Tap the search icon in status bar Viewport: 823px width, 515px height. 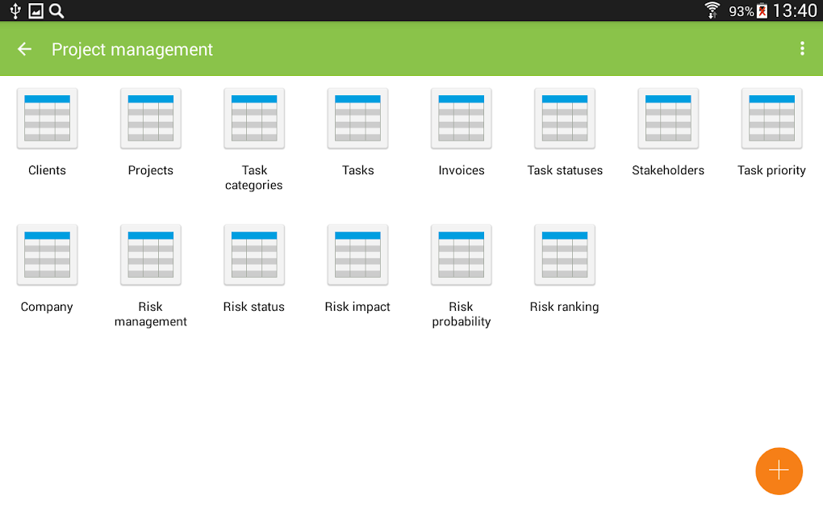[x=56, y=10]
